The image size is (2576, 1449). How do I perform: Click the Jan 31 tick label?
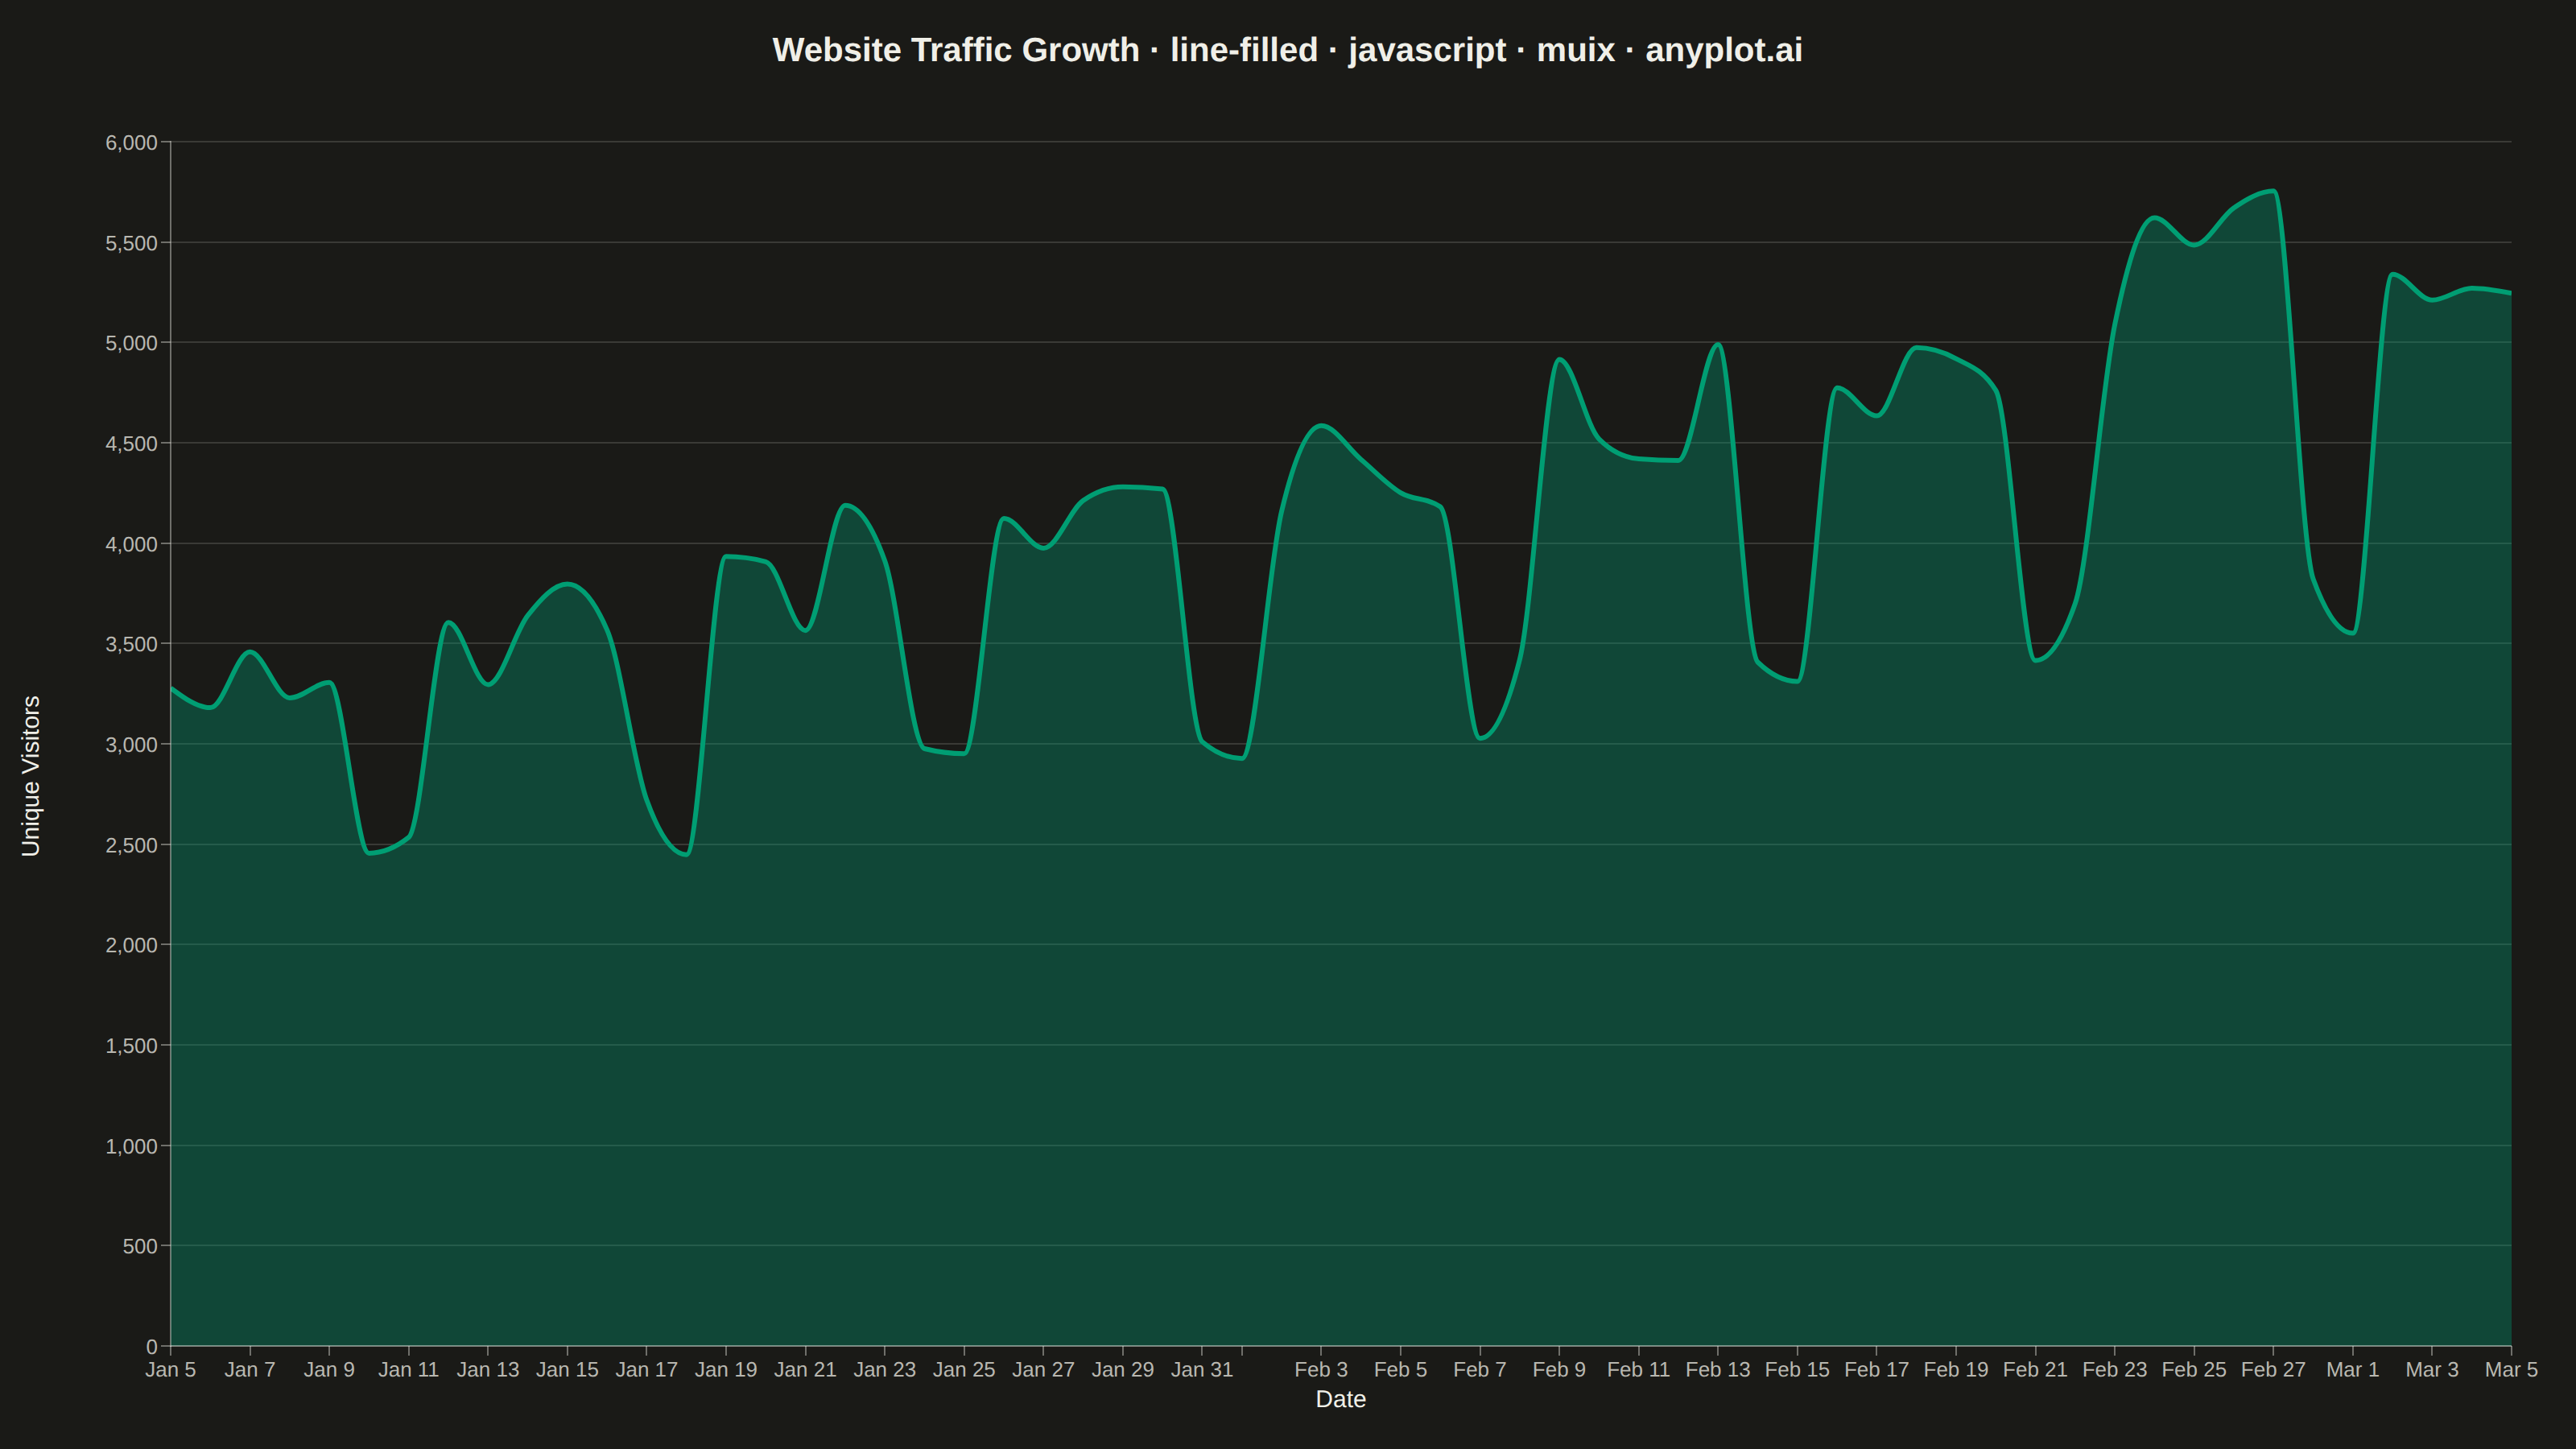(x=1202, y=1369)
